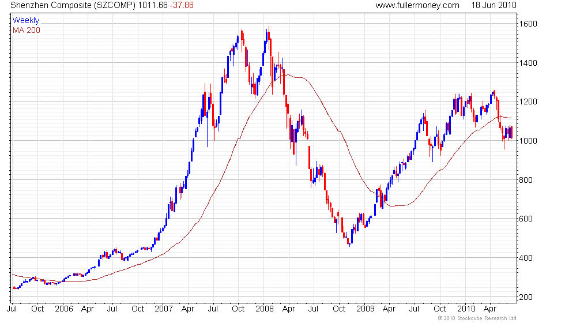Screen dimensions: 565x323
Task: Select the 2007 marker on time axis
Action: click(164, 309)
